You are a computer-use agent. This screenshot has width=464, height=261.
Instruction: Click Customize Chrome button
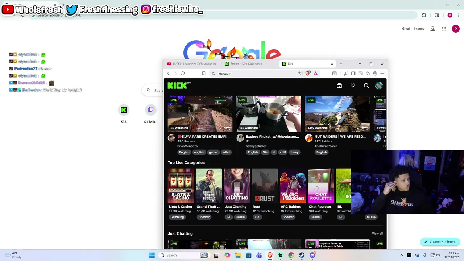[x=440, y=242]
